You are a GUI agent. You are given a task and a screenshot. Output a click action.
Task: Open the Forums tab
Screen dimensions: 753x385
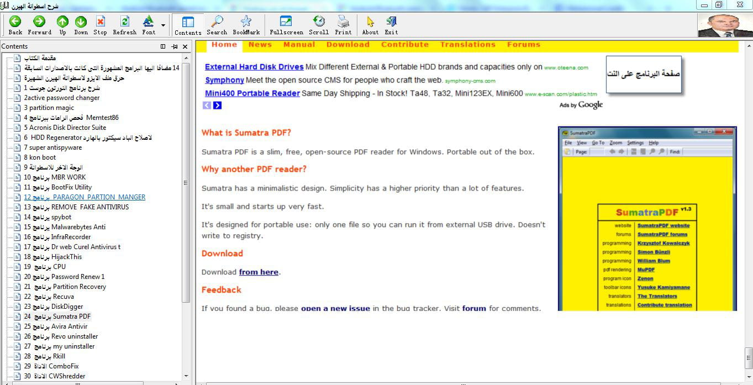524,45
